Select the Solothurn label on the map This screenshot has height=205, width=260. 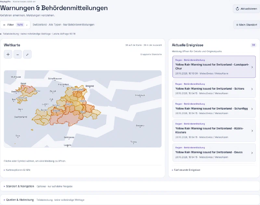point(22,98)
